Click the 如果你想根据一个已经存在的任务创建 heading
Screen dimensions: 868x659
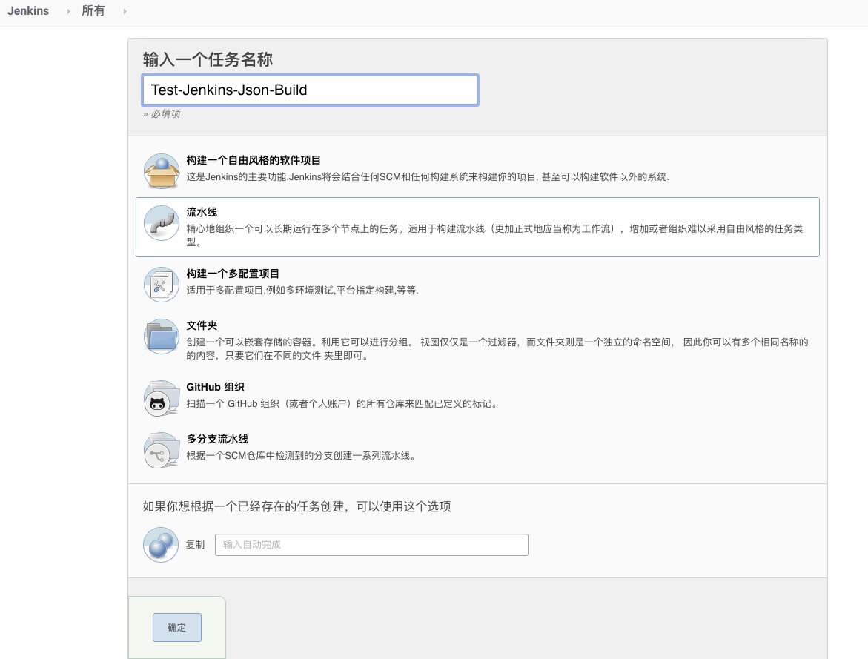click(x=296, y=506)
